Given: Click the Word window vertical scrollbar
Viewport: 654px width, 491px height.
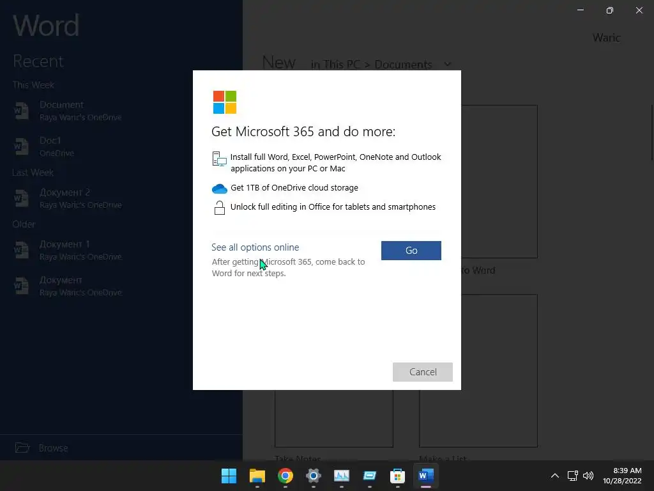Looking at the screenshot, I should click(652, 132).
